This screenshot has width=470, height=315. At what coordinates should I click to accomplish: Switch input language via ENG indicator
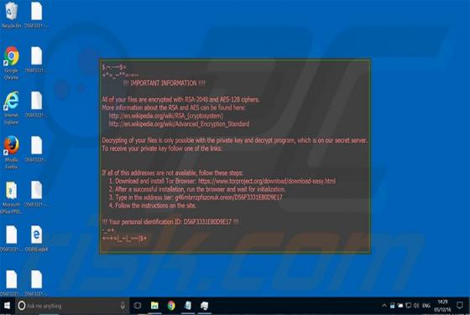pos(426,306)
